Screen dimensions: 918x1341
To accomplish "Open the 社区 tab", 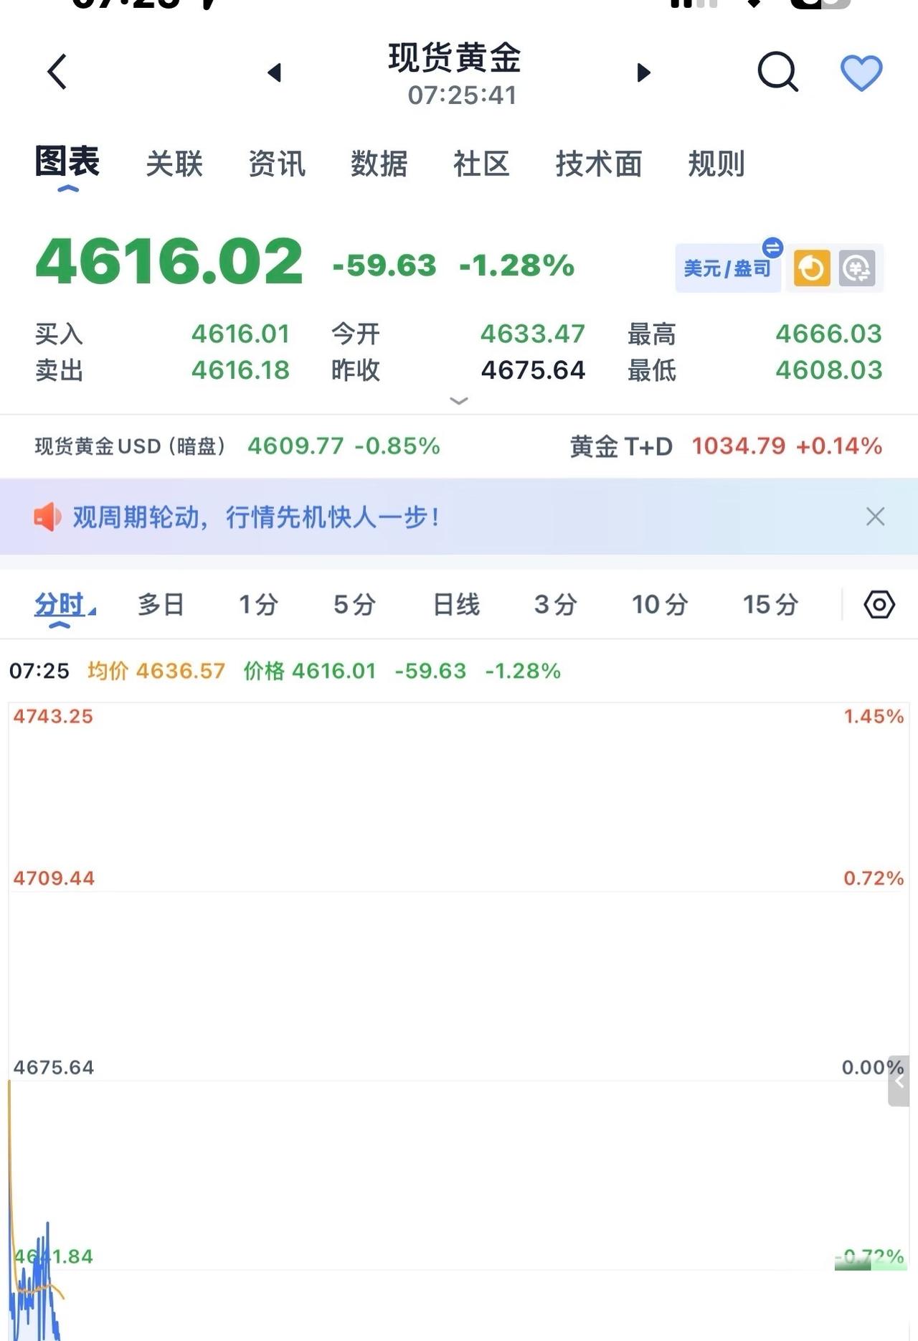I will coord(481,164).
